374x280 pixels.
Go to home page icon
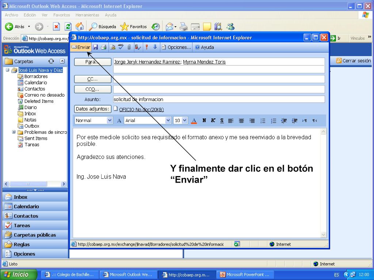click(x=80, y=26)
